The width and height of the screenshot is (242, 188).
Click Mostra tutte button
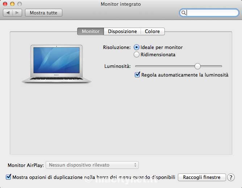(43, 13)
